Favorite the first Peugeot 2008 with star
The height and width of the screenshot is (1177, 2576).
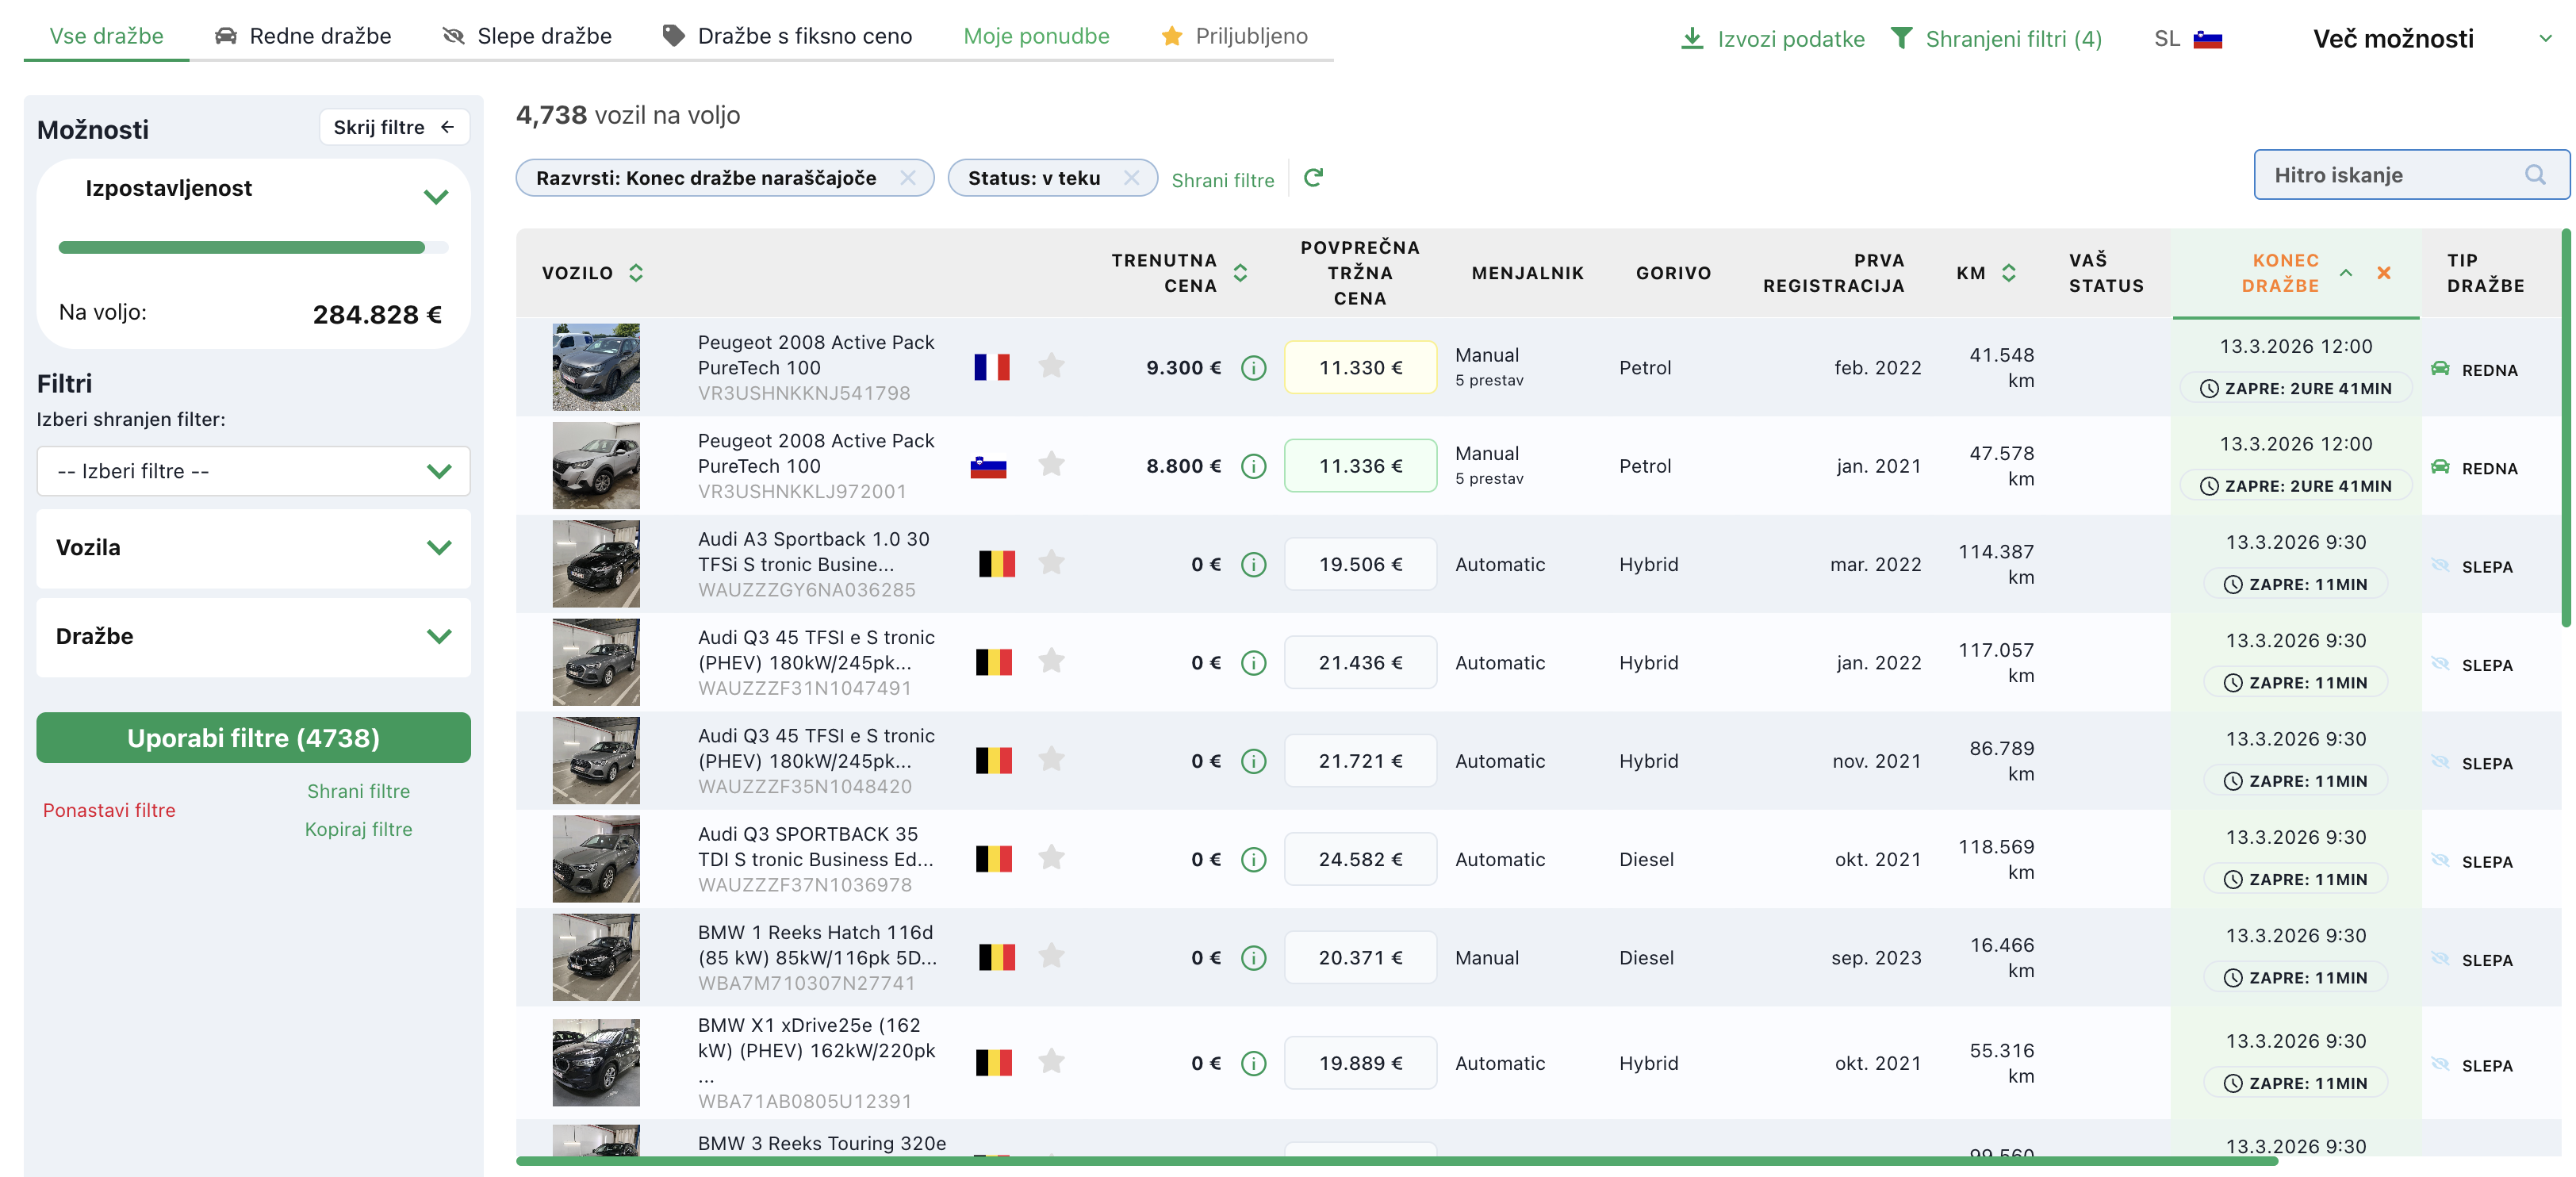pos(1051,366)
